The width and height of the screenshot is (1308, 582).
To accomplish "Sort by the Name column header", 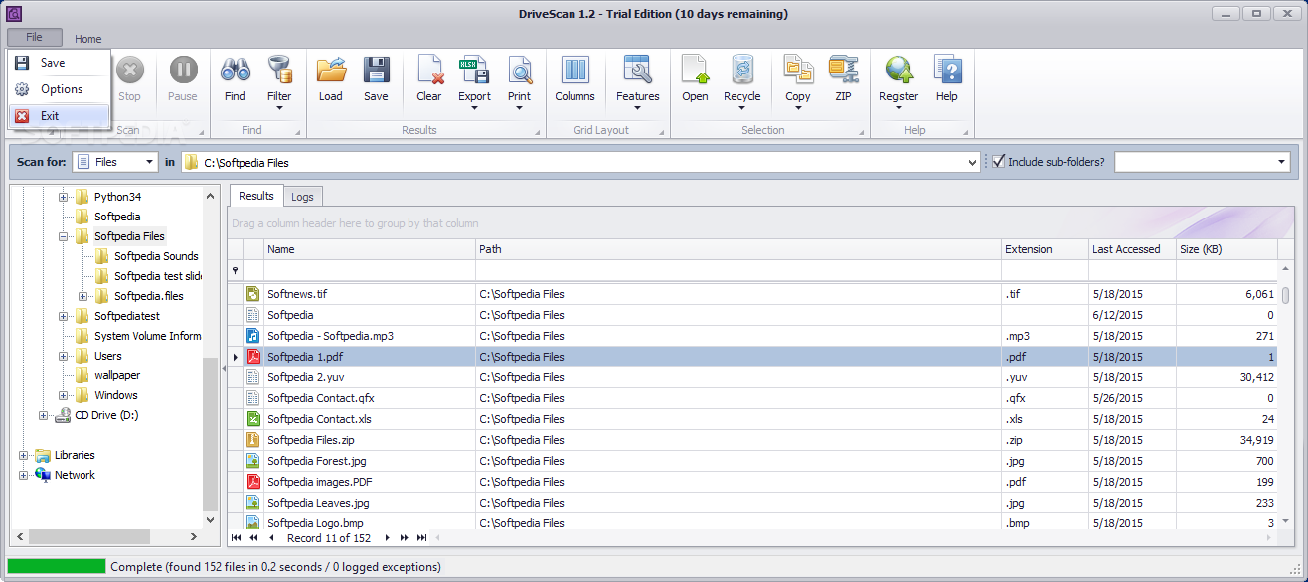I will 370,249.
